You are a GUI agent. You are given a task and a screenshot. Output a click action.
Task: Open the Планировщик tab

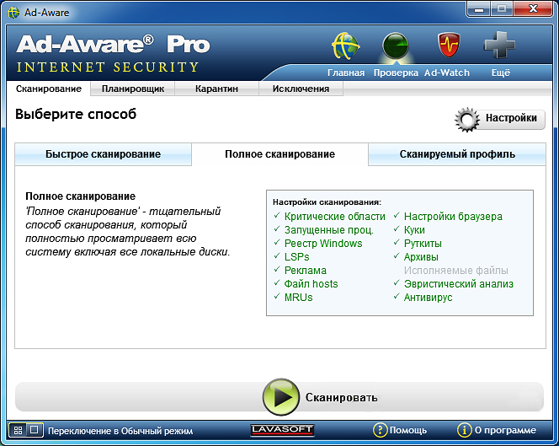tap(133, 89)
